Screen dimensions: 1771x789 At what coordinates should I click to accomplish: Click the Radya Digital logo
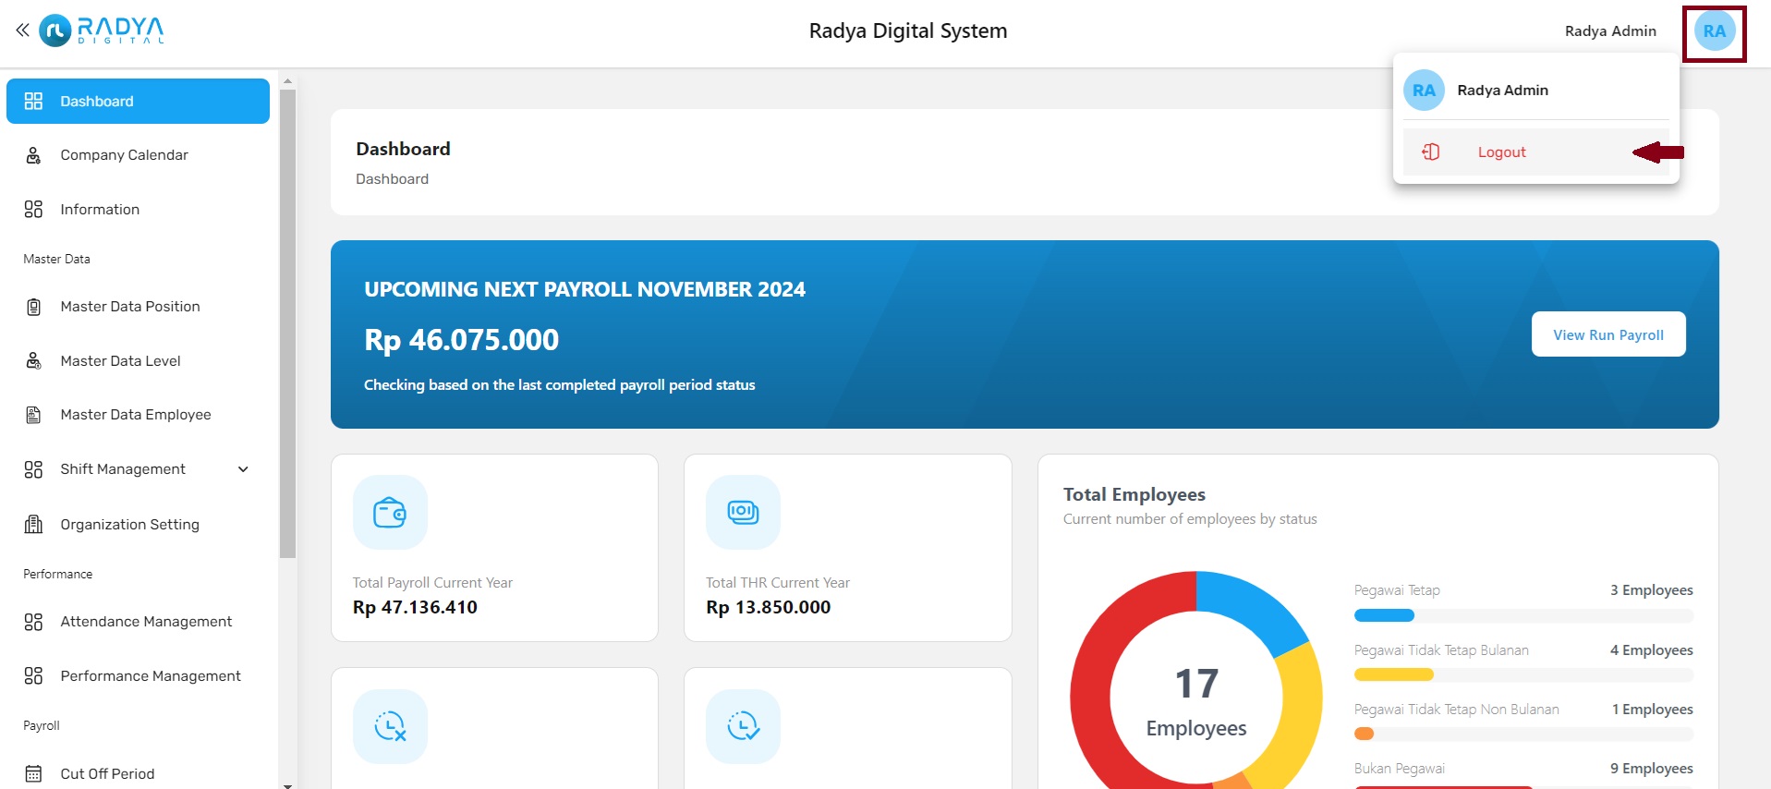click(103, 30)
